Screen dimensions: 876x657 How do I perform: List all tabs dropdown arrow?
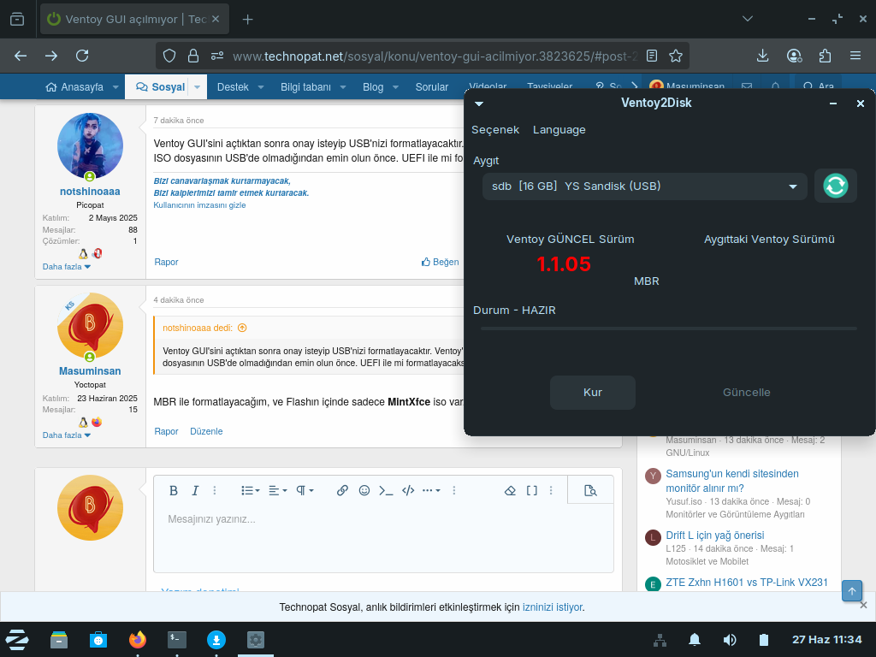tap(748, 19)
